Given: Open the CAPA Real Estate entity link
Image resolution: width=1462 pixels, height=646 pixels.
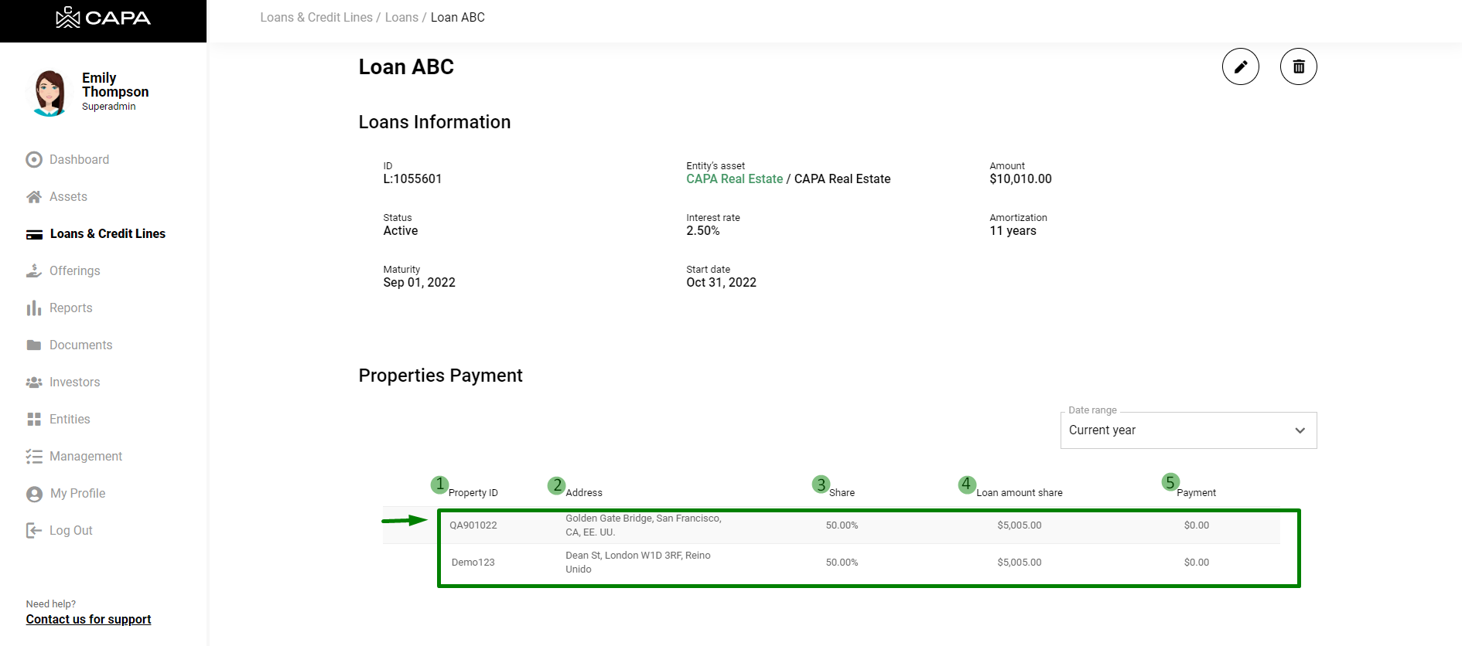Looking at the screenshot, I should [x=734, y=179].
